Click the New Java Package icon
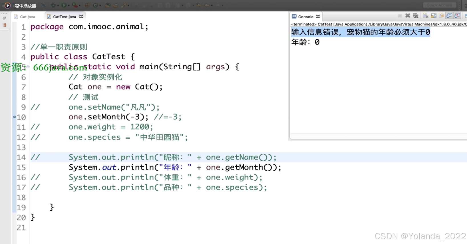 pos(87,5)
